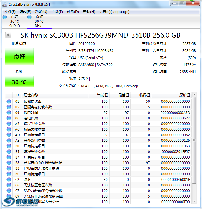Click the attribute list scrollbar thumb
This screenshot has height=209, width=202.
pos(194,140)
